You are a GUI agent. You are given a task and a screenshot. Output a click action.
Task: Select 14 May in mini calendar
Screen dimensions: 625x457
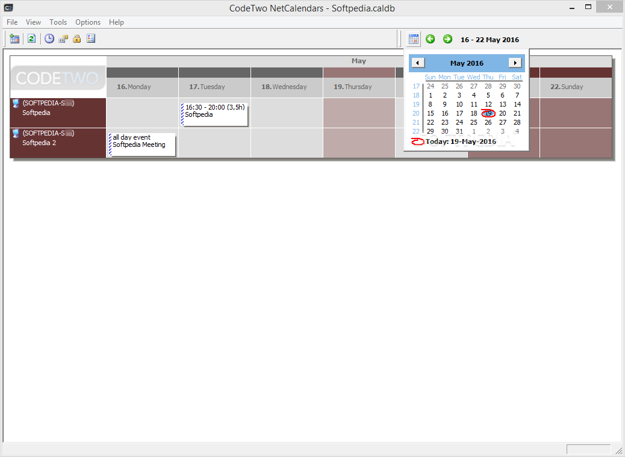517,104
